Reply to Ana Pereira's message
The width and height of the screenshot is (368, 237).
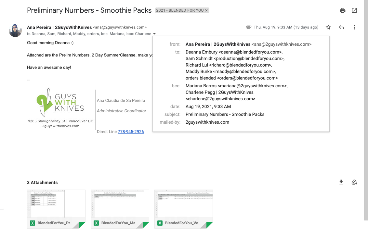click(341, 28)
